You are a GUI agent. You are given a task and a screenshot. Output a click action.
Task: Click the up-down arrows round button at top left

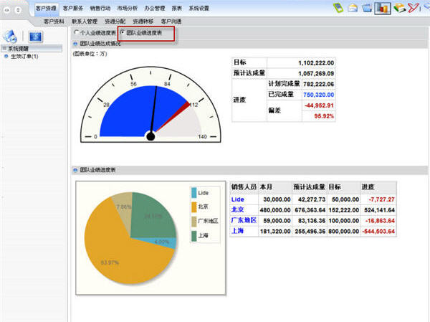18,10
